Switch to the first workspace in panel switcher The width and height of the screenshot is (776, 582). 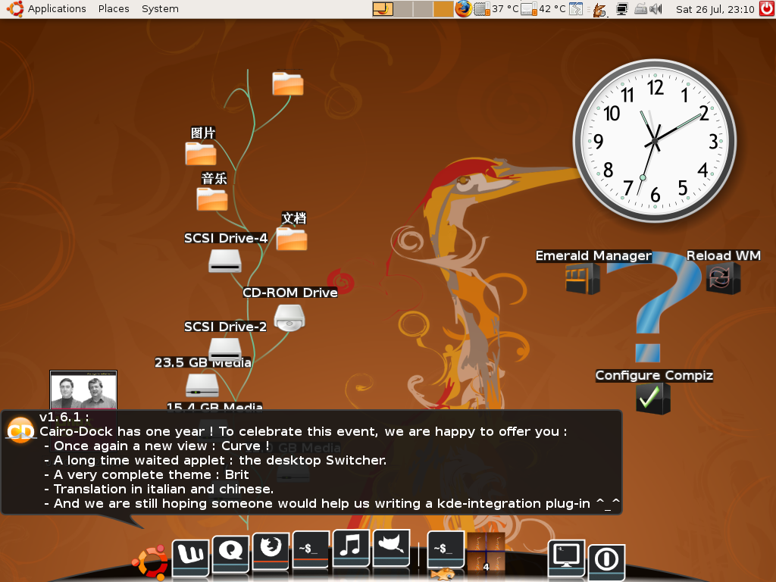(383, 9)
